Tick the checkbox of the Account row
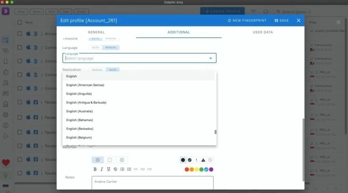Image resolution: width=348 pixels, height=193 pixels. (x=20, y=34)
